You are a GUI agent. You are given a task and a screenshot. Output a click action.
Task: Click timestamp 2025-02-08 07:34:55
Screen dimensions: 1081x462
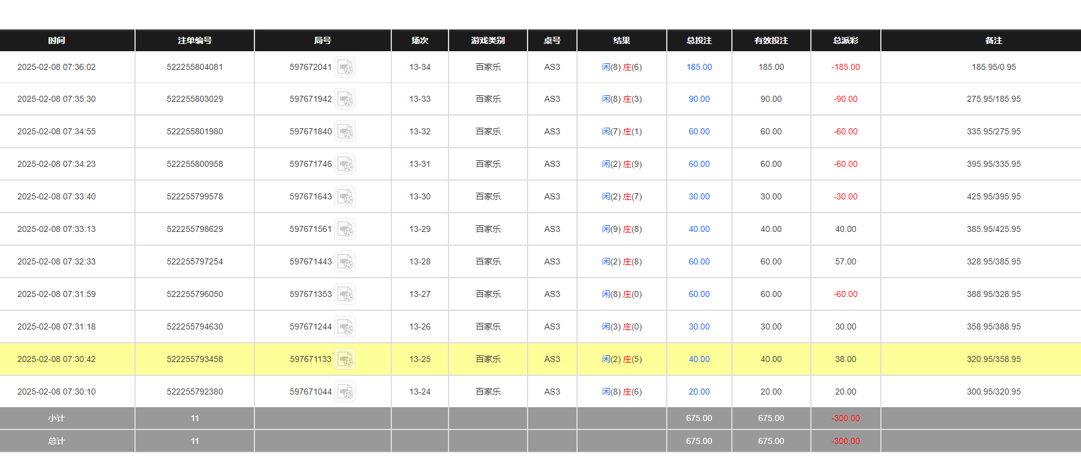57,131
